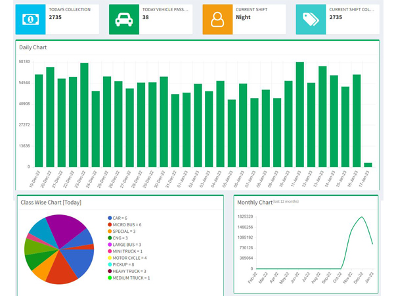The image size is (394, 296).
Task: Open the Current Shift Night card
Action: (x=244, y=19)
